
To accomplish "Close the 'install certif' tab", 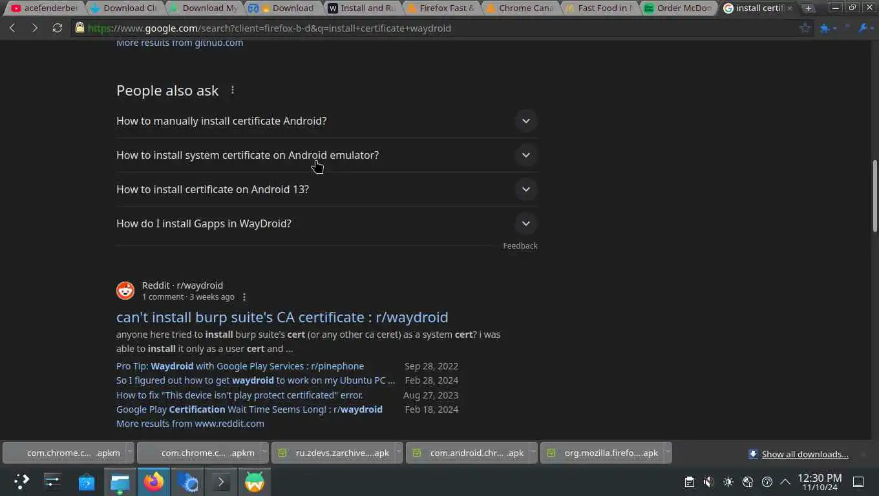I will click(x=789, y=8).
